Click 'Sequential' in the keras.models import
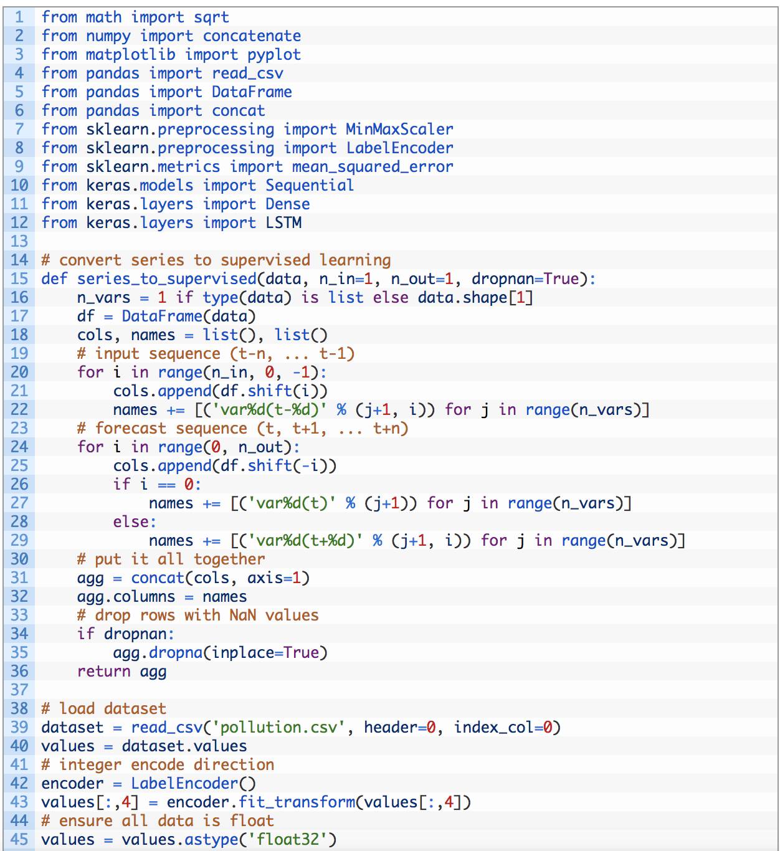780x851 pixels. (310, 185)
